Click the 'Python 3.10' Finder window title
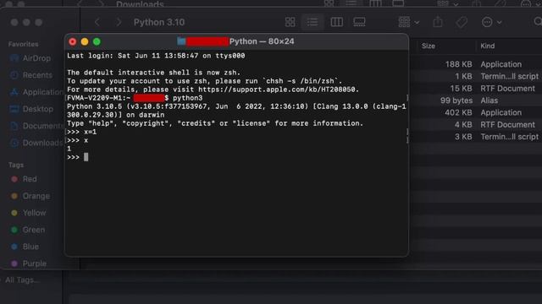The width and height of the screenshot is (542, 304). point(159,23)
